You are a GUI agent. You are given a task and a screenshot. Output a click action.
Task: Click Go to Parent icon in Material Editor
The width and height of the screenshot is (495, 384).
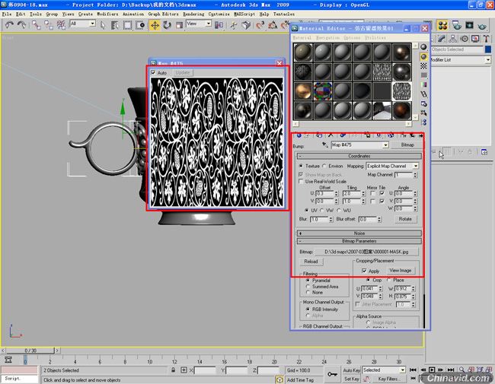click(412, 135)
